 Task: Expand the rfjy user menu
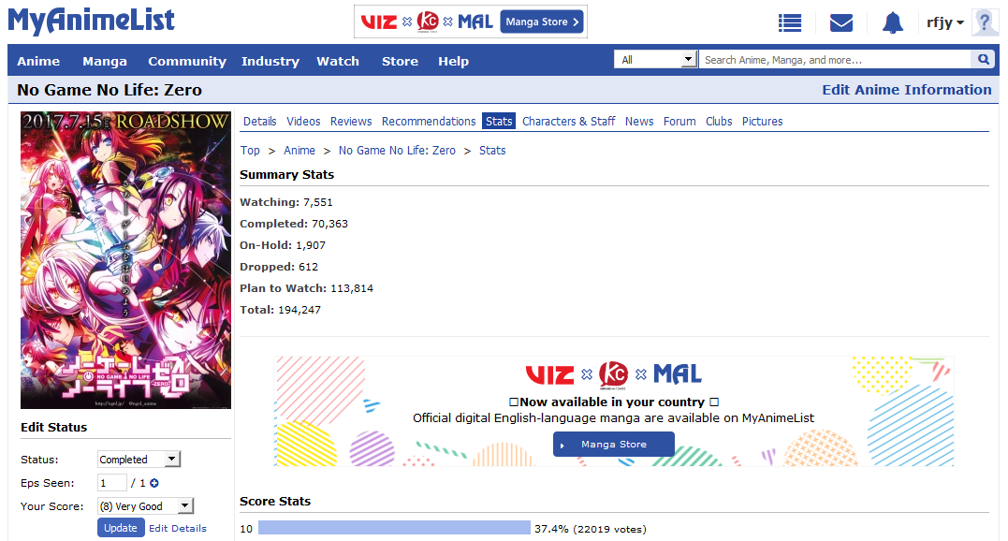tap(945, 22)
